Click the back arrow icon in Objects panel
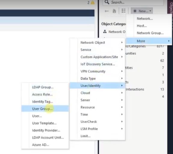The height and width of the screenshot is (154, 173). coord(107,11)
